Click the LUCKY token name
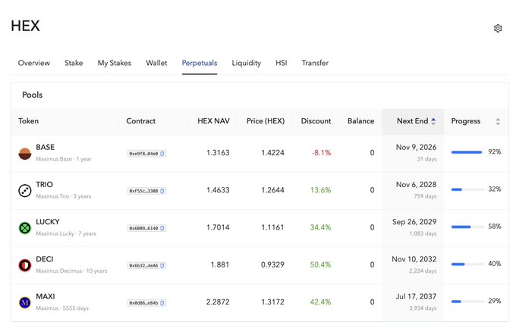Screen dimensions: 516x328 click(x=48, y=222)
